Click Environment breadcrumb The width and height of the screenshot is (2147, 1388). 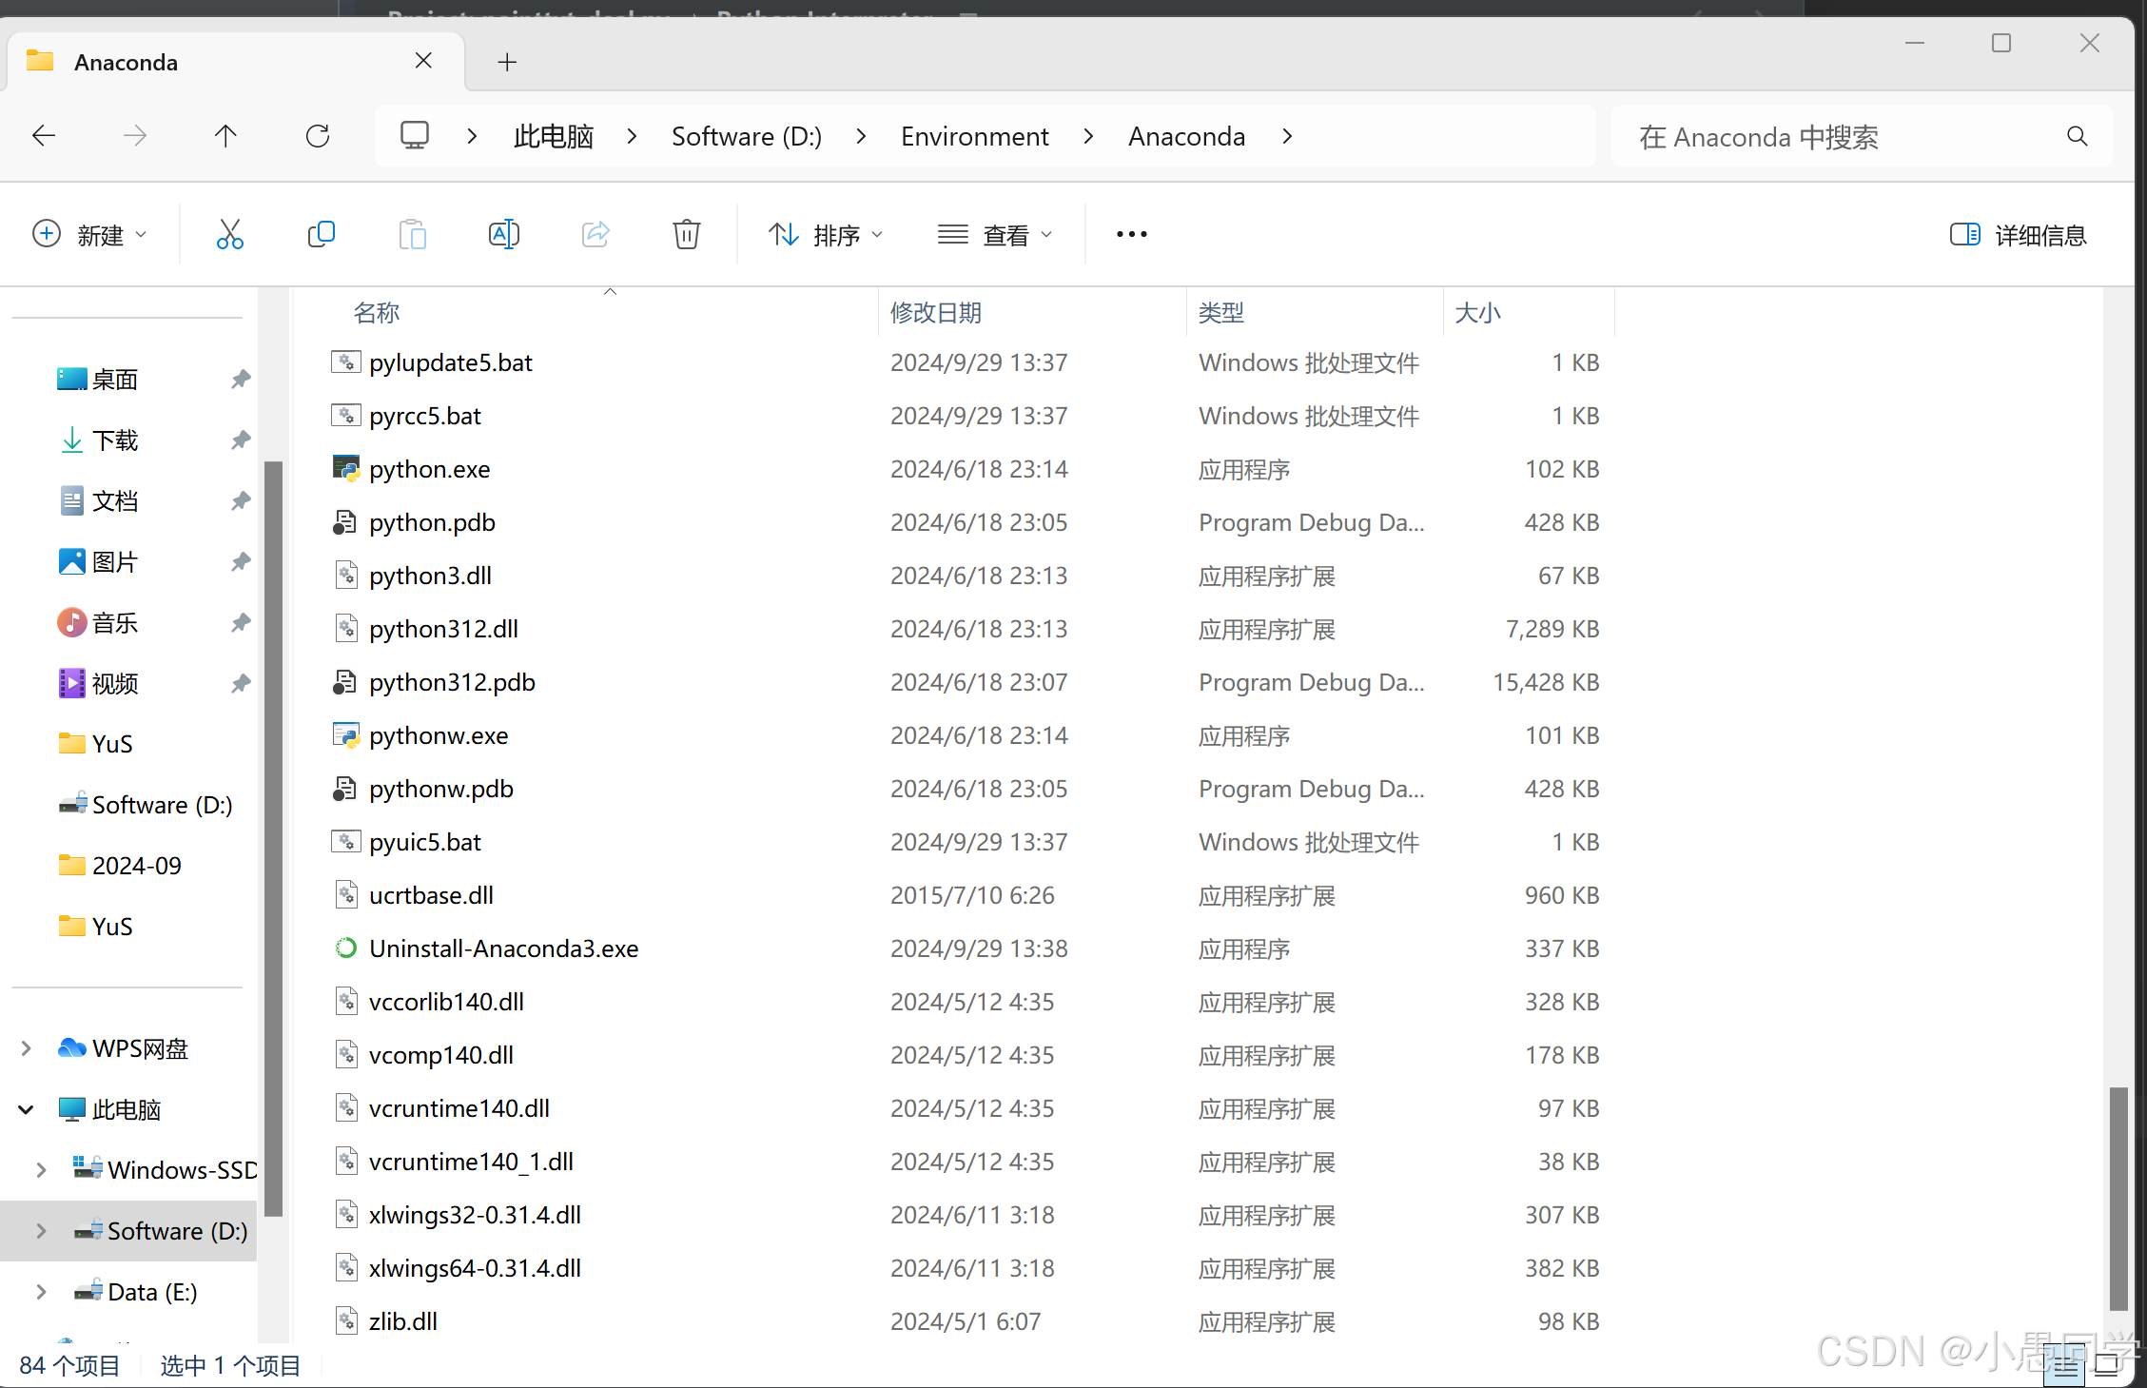(975, 137)
